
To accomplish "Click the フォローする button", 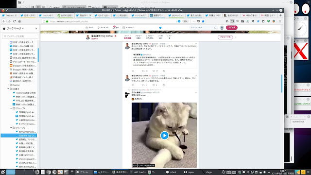I will 225,37.
